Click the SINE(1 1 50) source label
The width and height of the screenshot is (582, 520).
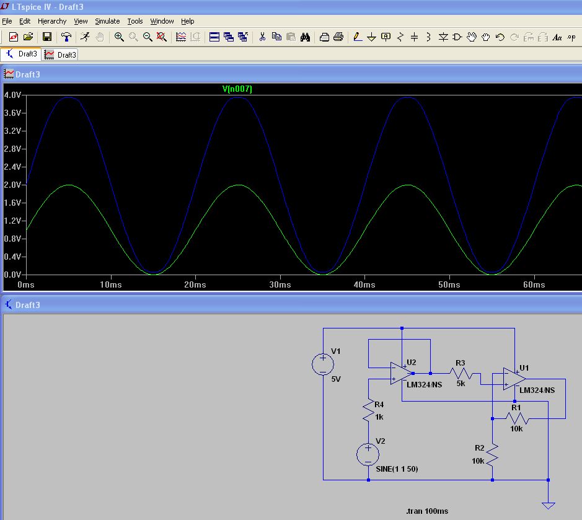click(x=397, y=469)
